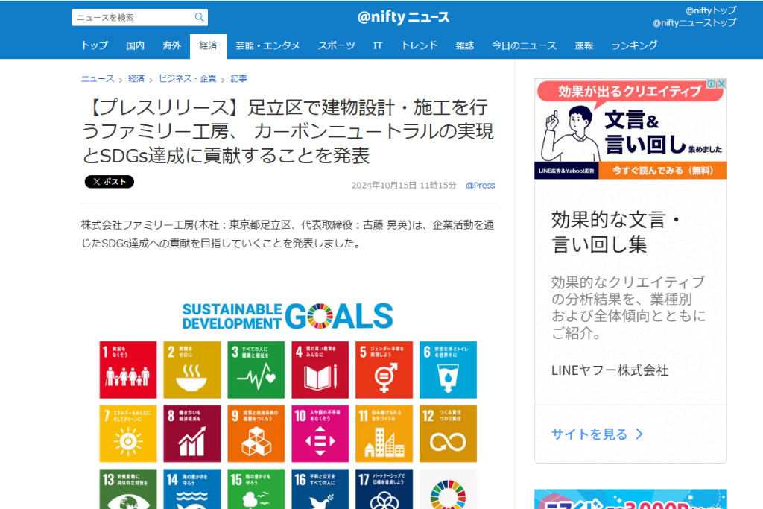Close the sidebar ad with X
763x509 pixels.
click(721, 83)
